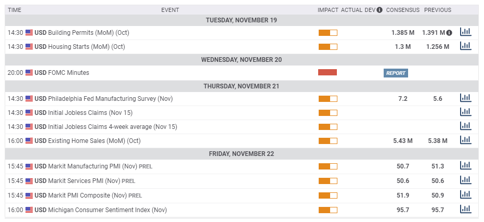The image size is (484, 222).
Task: Click the PREVIOUS column header
Action: pyautogui.click(x=438, y=10)
